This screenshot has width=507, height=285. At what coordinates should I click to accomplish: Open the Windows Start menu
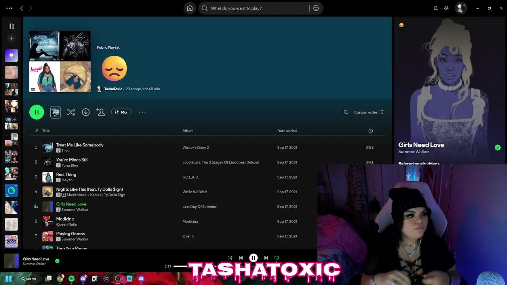tap(8, 279)
